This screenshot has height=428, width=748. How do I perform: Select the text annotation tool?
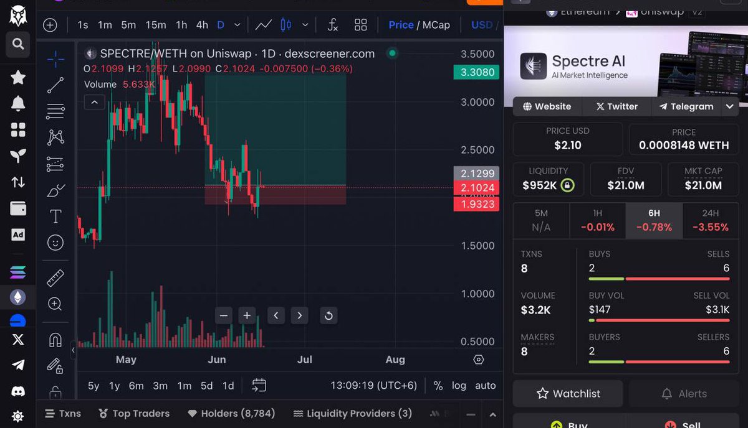pyautogui.click(x=55, y=216)
